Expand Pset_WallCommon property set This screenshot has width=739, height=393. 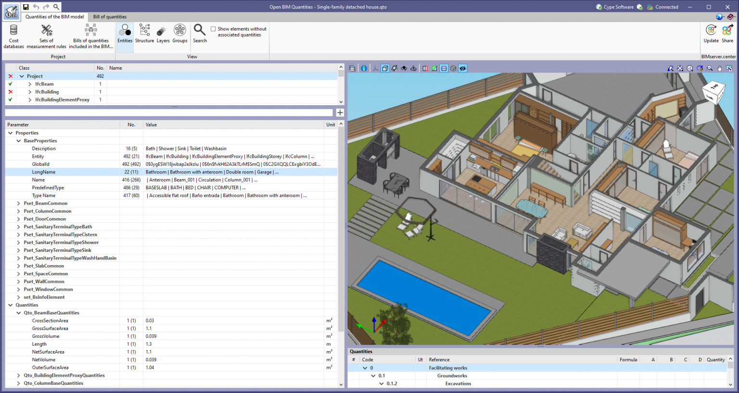point(19,282)
